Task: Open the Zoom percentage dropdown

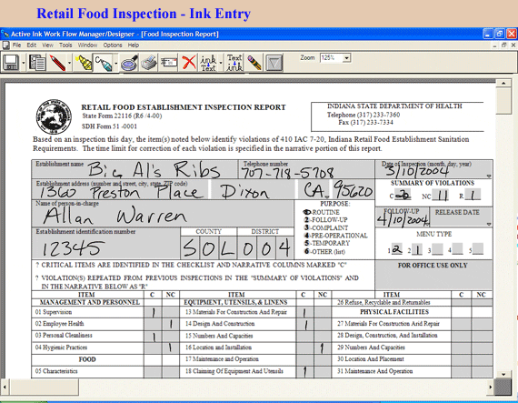Action: click(x=346, y=58)
